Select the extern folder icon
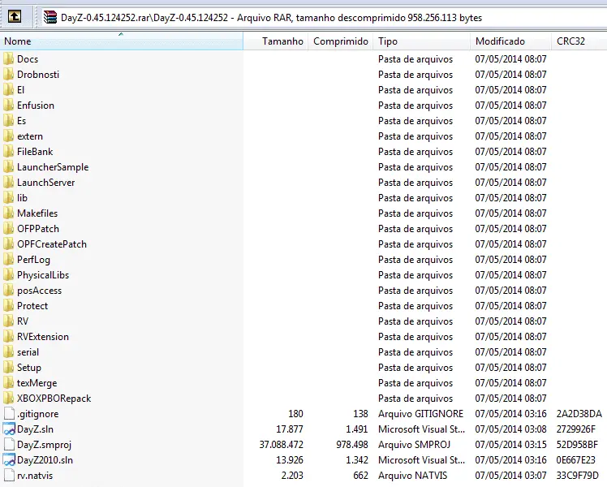 click(x=8, y=136)
